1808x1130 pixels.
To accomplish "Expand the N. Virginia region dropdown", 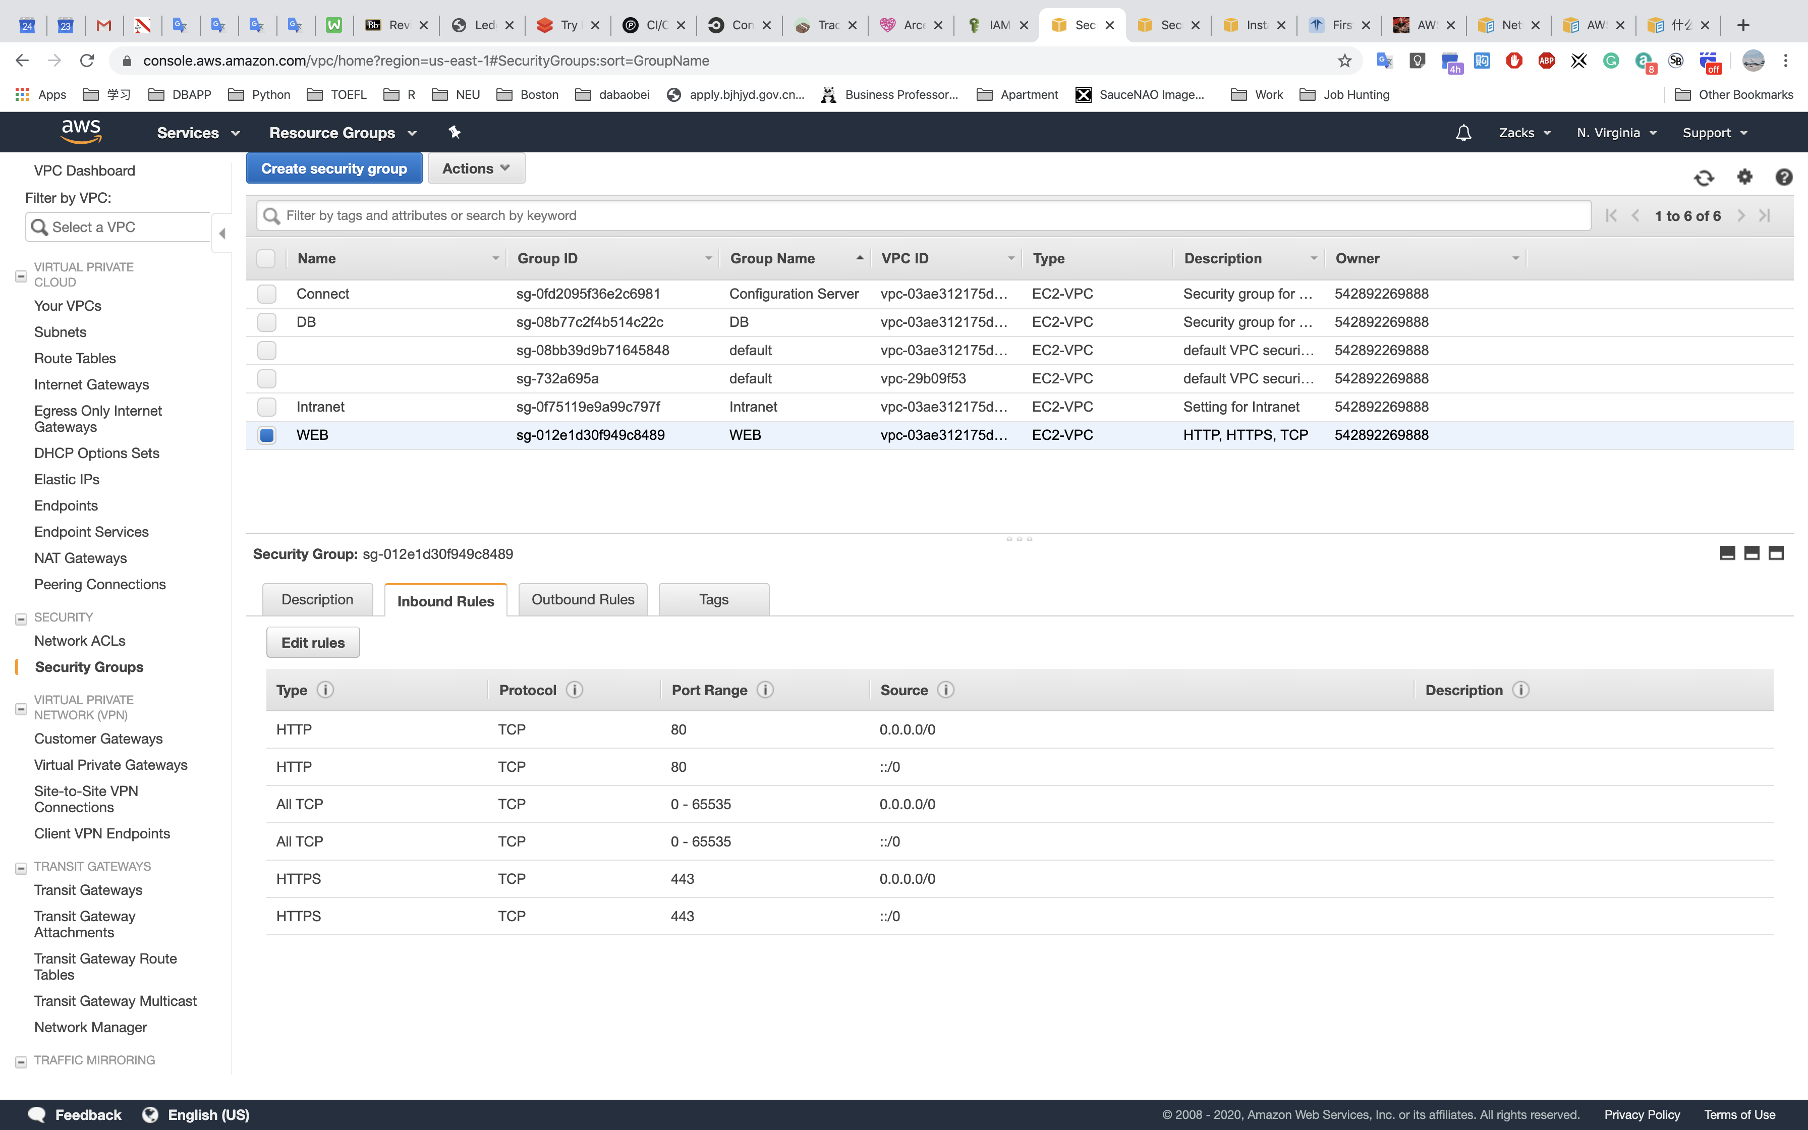I will (1617, 133).
